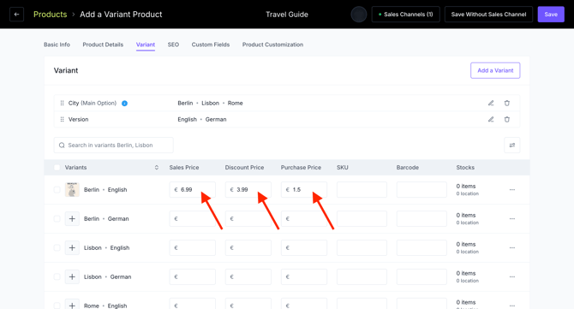Click the Berlin German sales price field
Screen dimensions: 574x309
(x=192, y=218)
